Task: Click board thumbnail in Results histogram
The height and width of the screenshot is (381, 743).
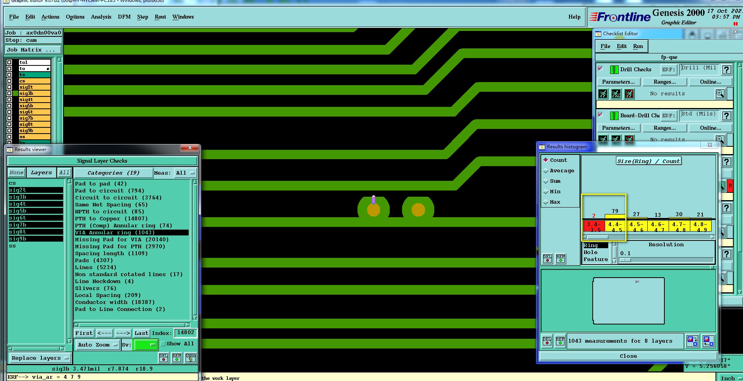Action: 628,301
